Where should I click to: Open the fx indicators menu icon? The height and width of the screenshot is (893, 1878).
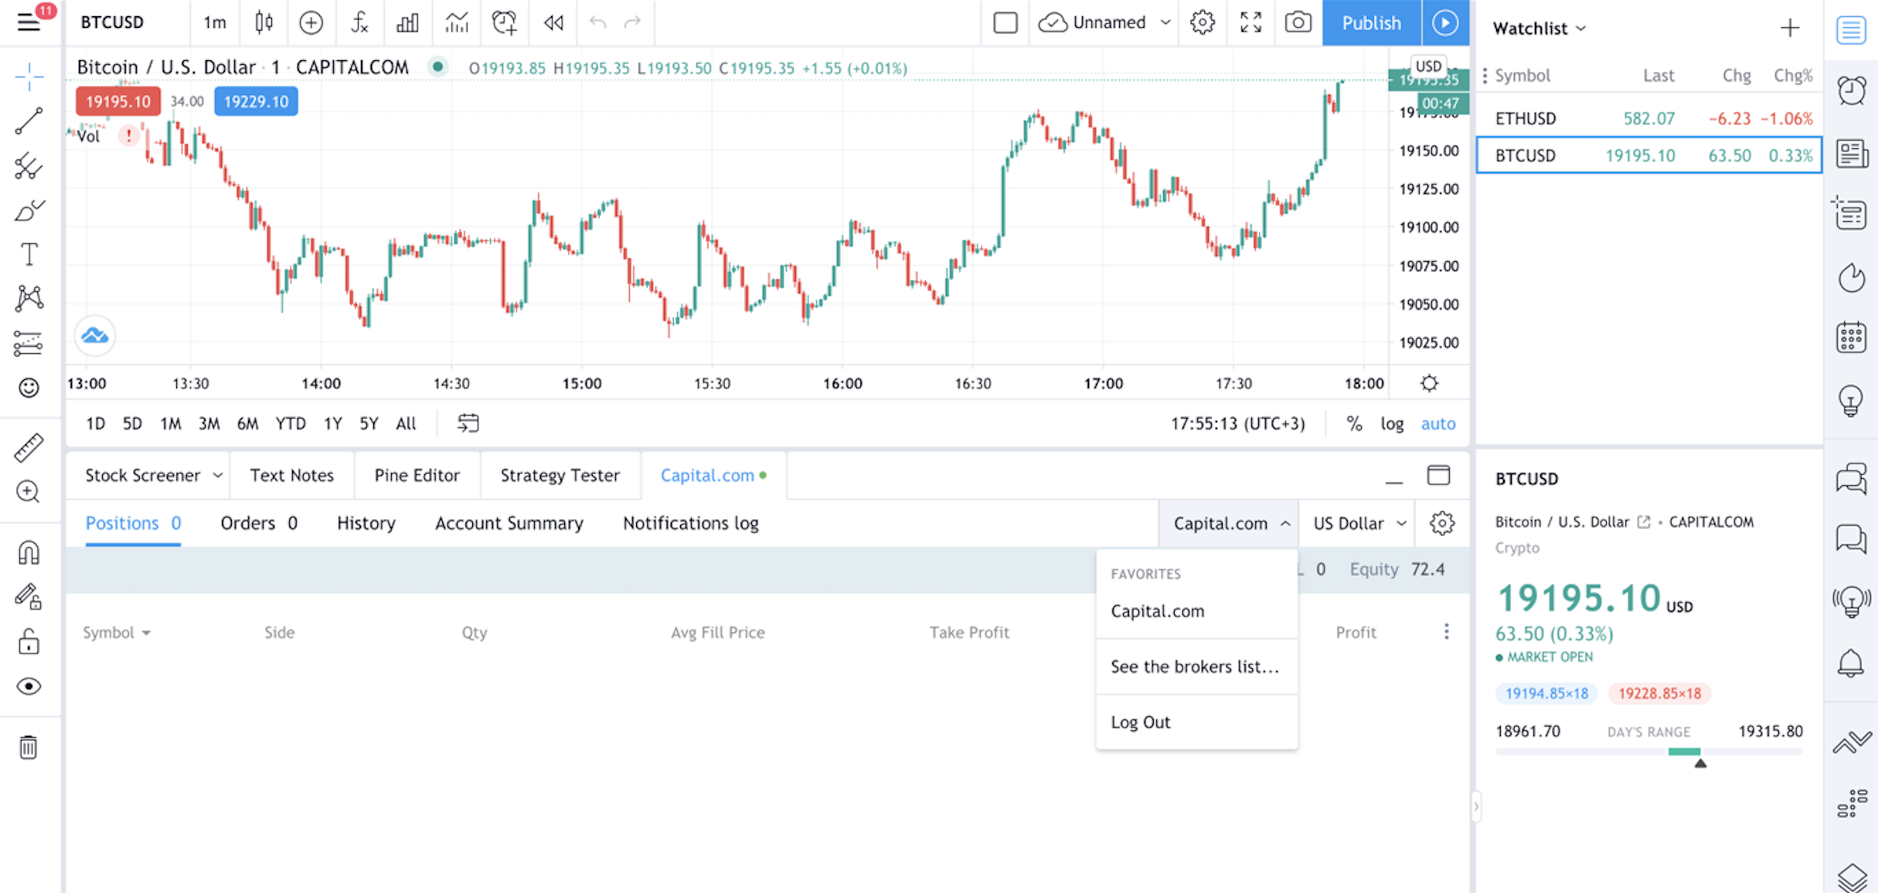click(x=359, y=22)
